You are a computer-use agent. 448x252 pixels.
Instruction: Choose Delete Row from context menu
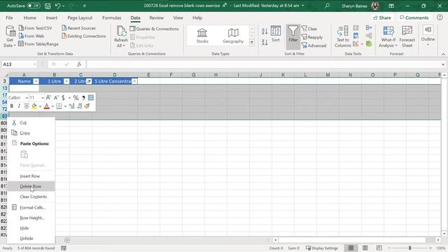pos(31,186)
